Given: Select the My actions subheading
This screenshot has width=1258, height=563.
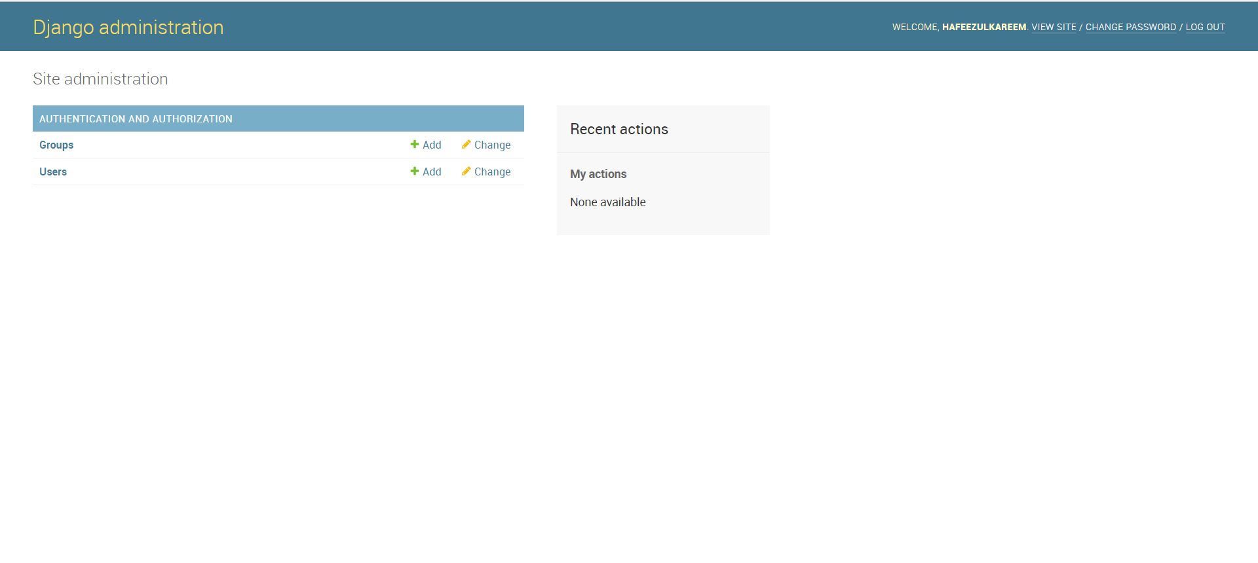Looking at the screenshot, I should click(x=598, y=174).
